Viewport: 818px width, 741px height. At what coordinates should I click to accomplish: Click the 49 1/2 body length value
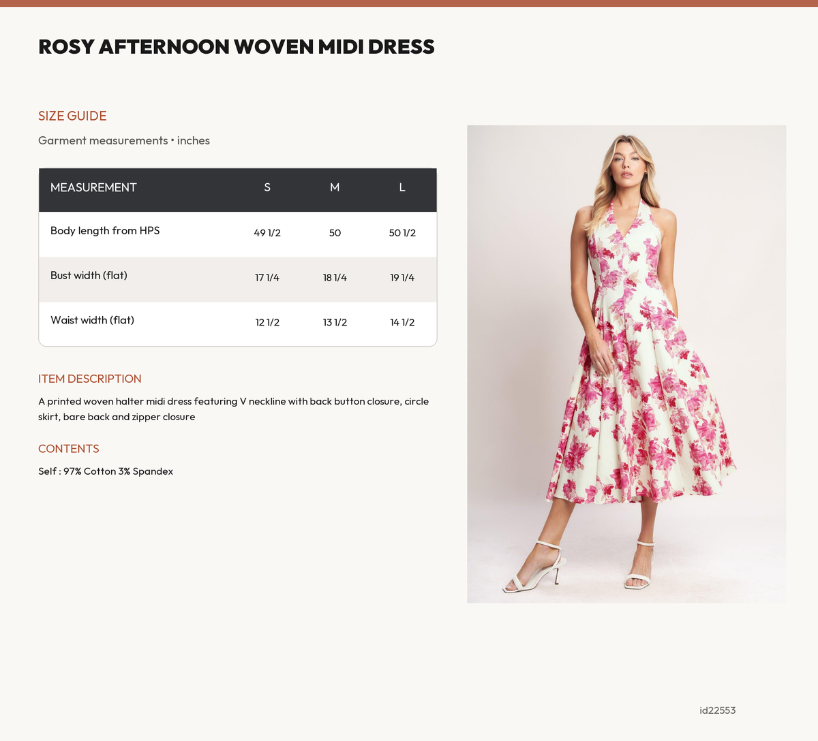point(267,233)
